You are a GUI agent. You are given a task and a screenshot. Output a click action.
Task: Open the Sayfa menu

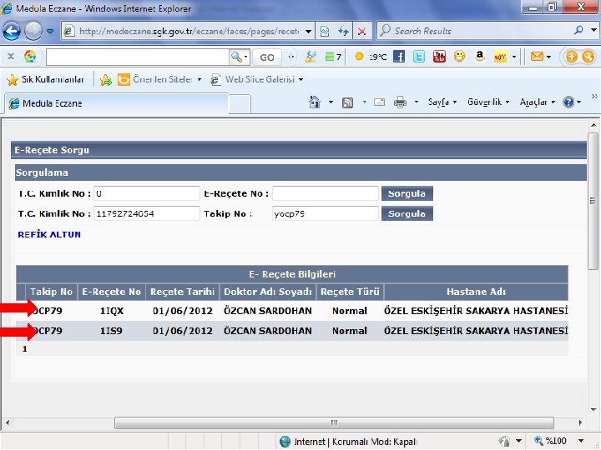click(442, 102)
